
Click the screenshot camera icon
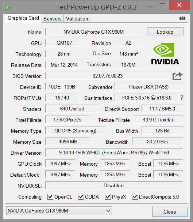click(x=182, y=18)
